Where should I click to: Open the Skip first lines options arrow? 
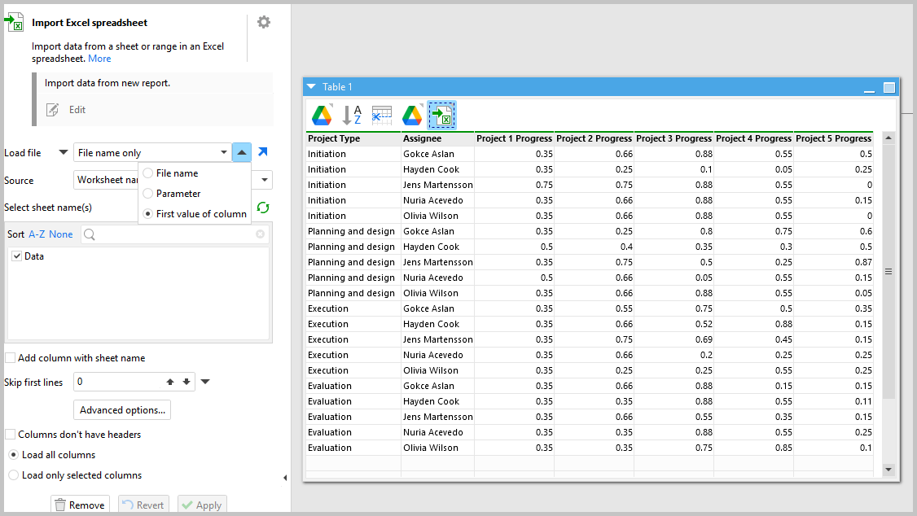[205, 382]
